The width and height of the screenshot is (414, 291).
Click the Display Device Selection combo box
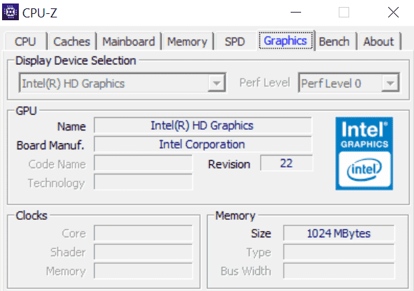(x=123, y=83)
